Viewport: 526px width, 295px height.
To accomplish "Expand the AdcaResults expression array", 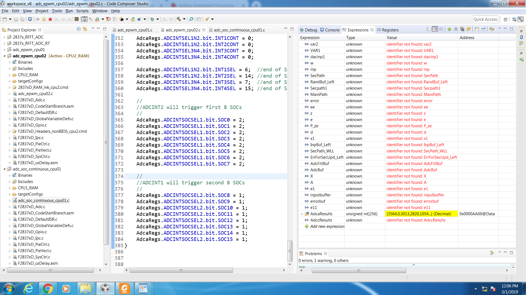I will 302,214.
